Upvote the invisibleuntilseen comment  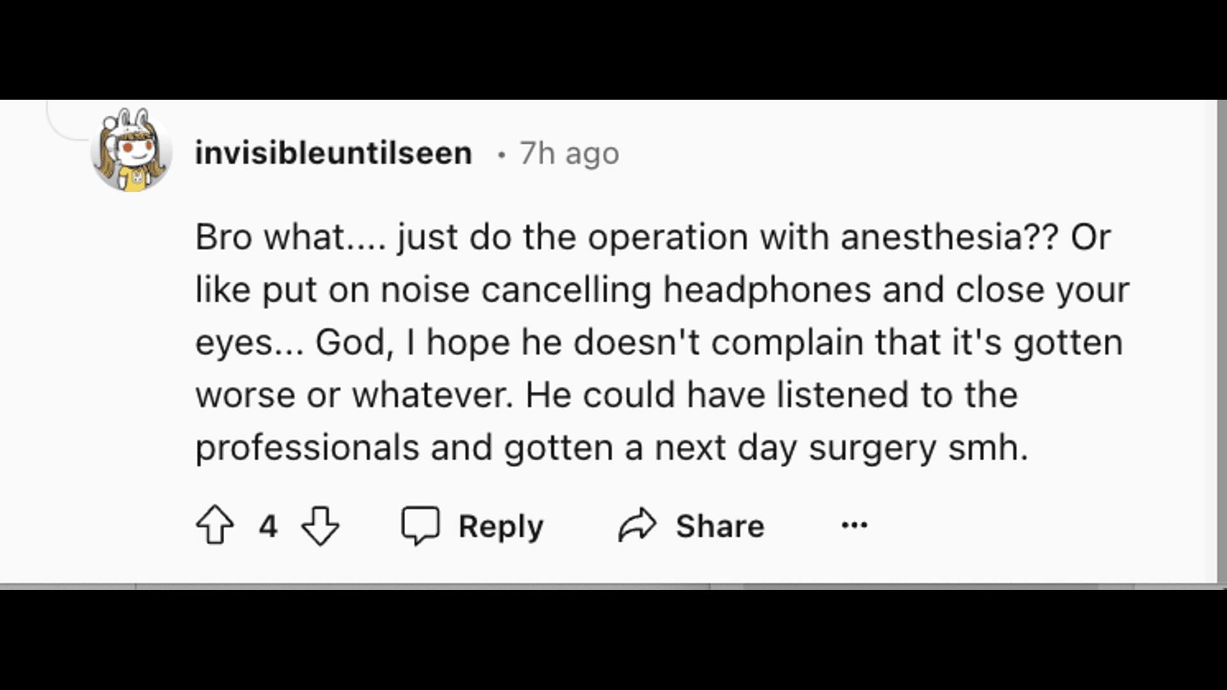point(215,525)
